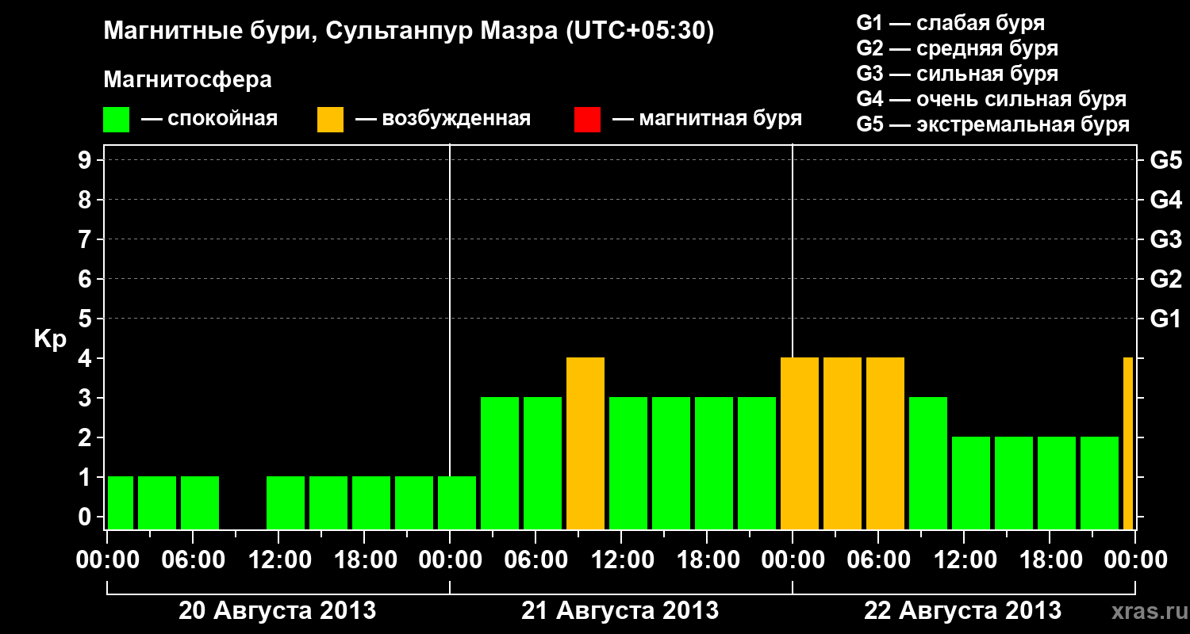Click the red 'магнитная буря' legend swatch

click(587, 120)
